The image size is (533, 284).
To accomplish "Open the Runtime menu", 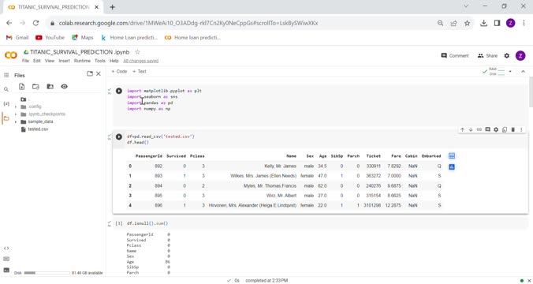I will 82,61.
